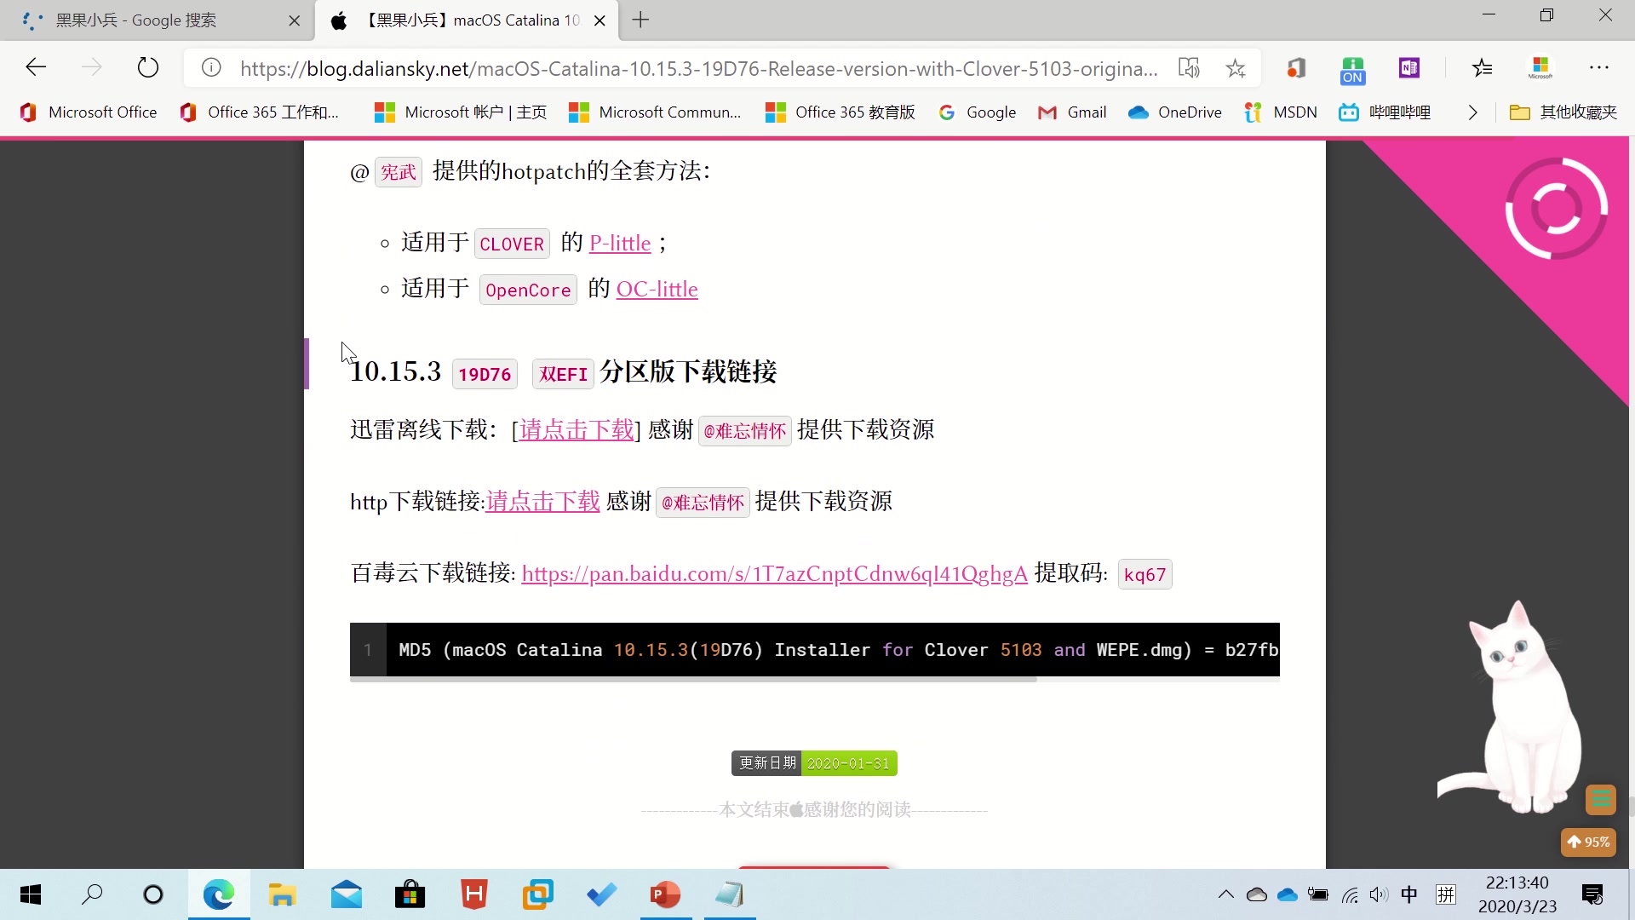Click the forward navigation arrow
The width and height of the screenshot is (1635, 920).
coord(92,67)
